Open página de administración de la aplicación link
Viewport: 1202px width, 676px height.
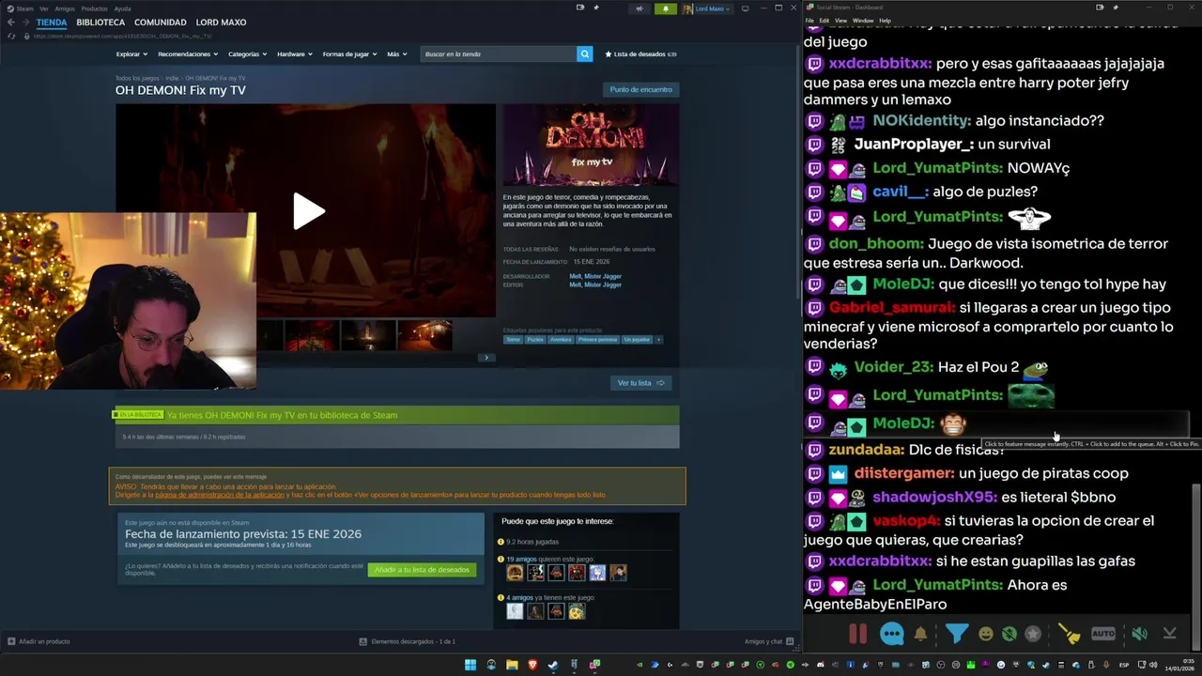click(x=220, y=495)
